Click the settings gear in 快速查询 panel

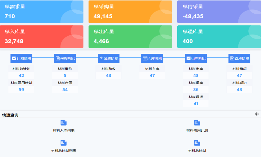coord(257,114)
